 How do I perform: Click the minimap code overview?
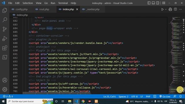coord(175,55)
